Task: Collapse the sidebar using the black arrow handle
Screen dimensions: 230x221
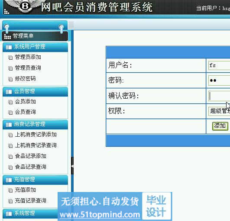Action: (72, 166)
